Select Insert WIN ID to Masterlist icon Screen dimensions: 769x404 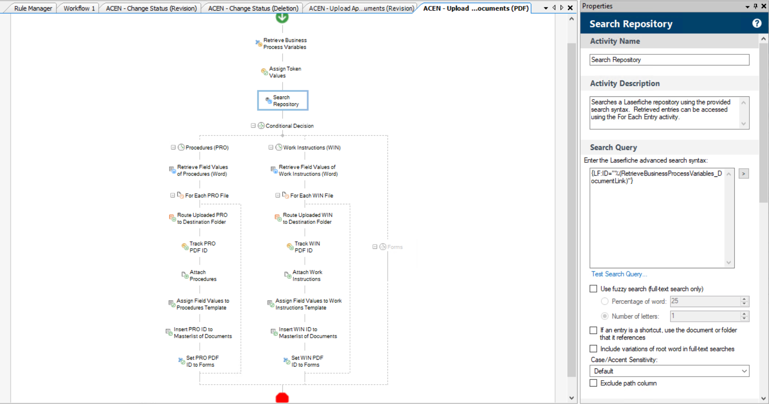274,332
